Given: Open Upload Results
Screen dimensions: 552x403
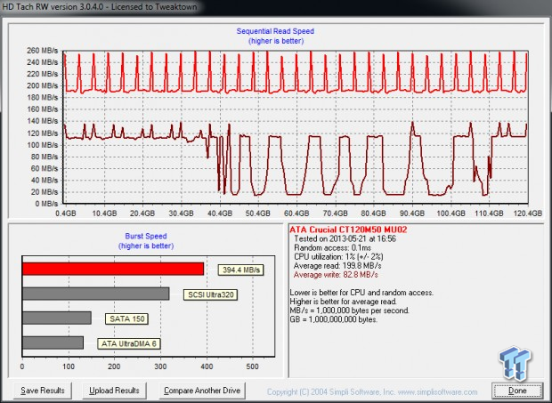Looking at the screenshot, I should tap(114, 391).
